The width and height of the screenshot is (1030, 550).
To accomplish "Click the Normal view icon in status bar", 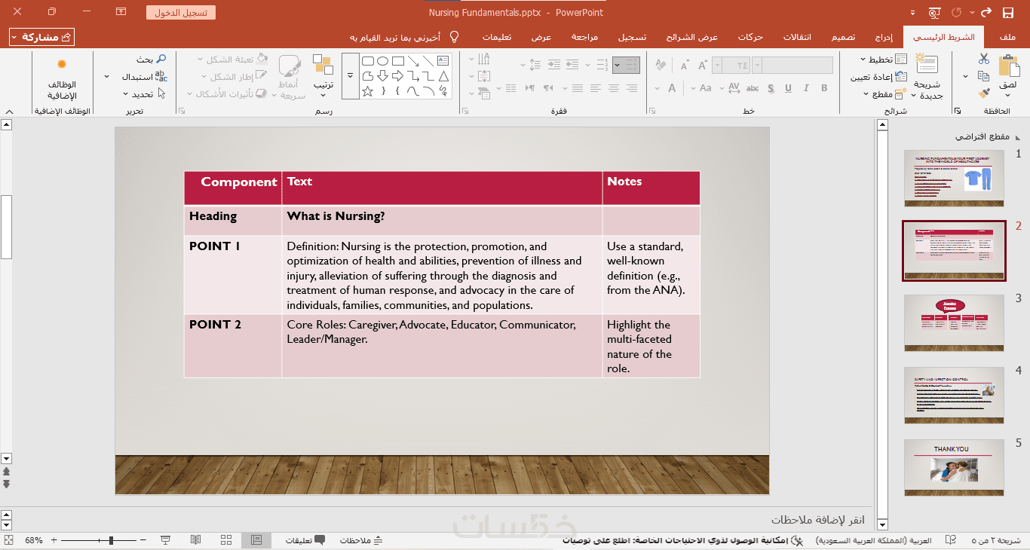I will pyautogui.click(x=256, y=540).
